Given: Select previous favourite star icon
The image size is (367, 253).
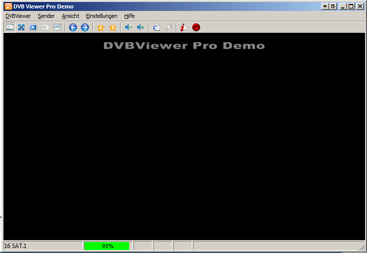Looking at the screenshot, I should (x=101, y=27).
